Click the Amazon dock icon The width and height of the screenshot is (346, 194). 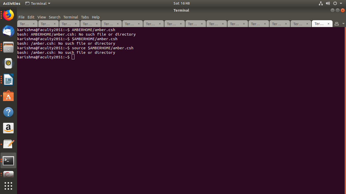click(x=8, y=128)
